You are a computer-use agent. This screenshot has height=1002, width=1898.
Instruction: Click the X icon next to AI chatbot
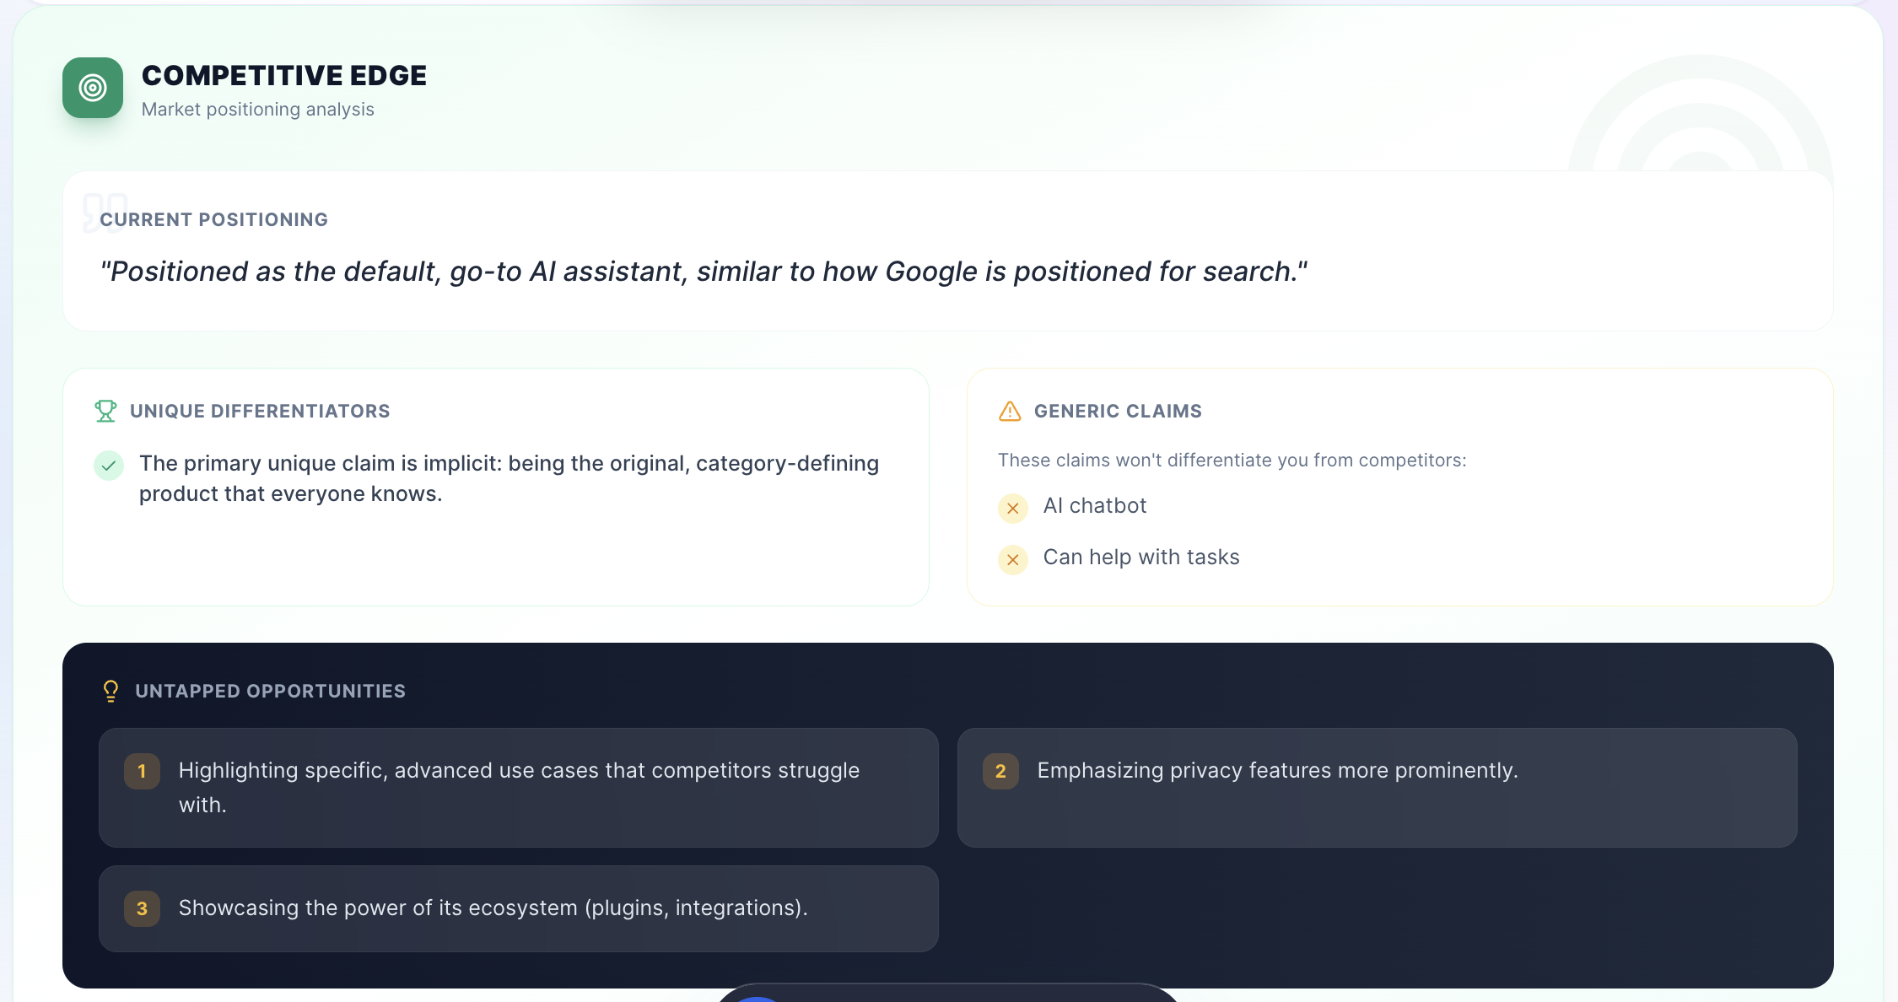(1012, 508)
